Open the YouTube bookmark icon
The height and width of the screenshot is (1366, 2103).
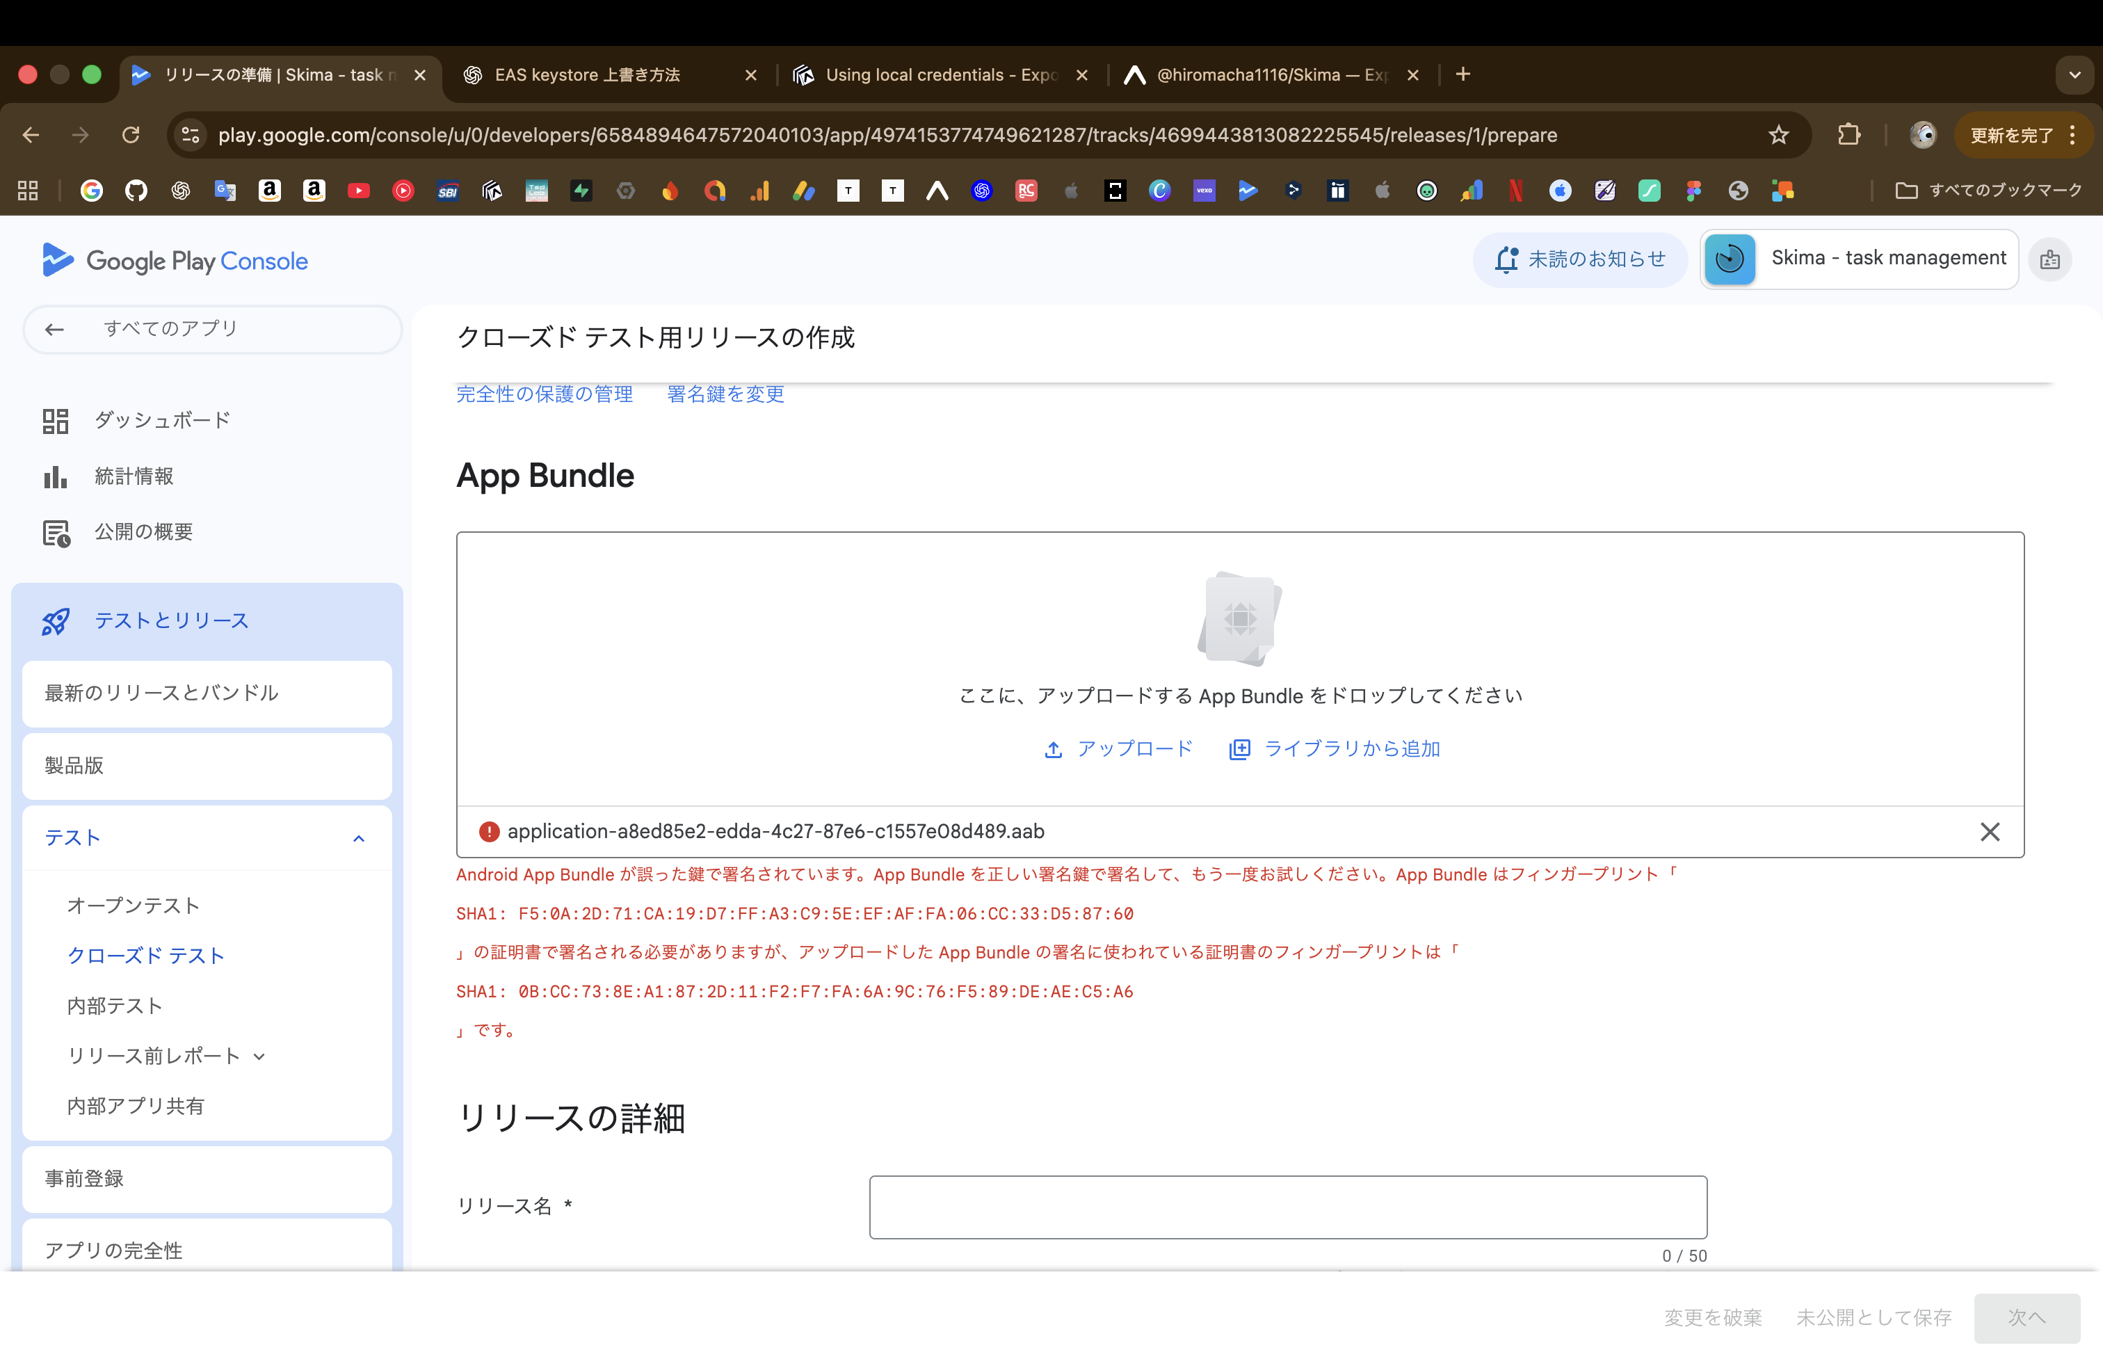click(x=359, y=191)
